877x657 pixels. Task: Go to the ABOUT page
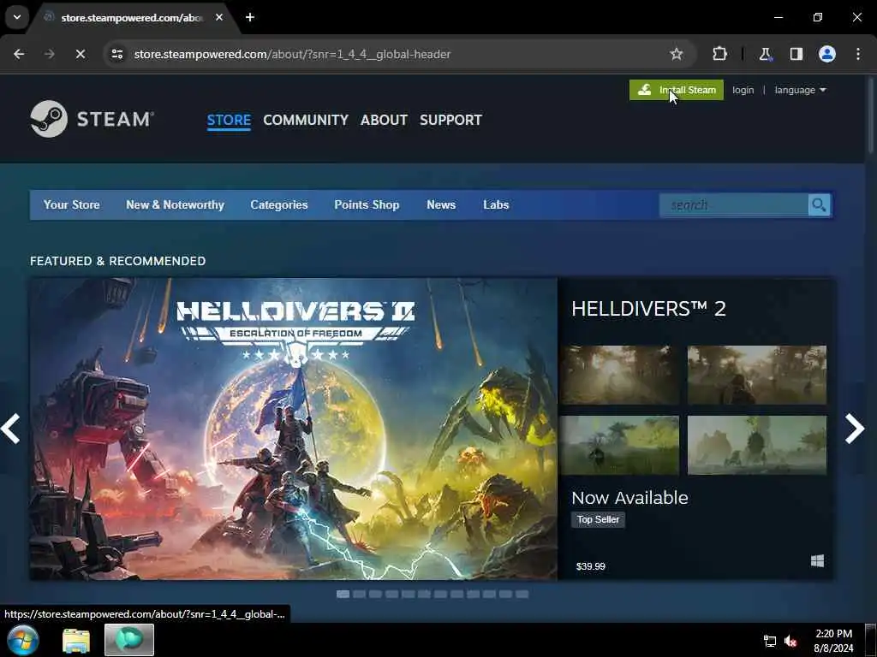point(384,120)
